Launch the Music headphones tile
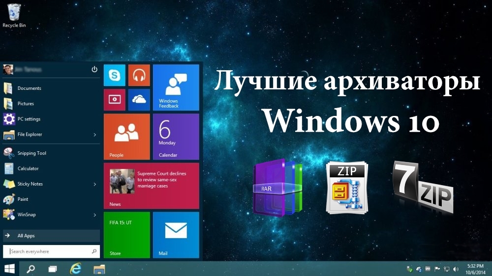492x276 pixels. click(x=139, y=75)
